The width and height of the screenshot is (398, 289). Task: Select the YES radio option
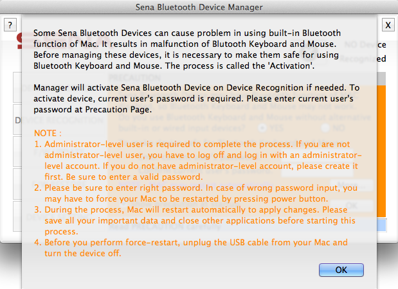[x=262, y=128]
